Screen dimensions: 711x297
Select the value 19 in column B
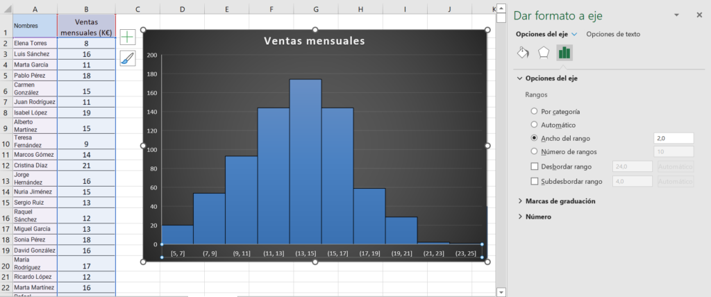pos(86,112)
